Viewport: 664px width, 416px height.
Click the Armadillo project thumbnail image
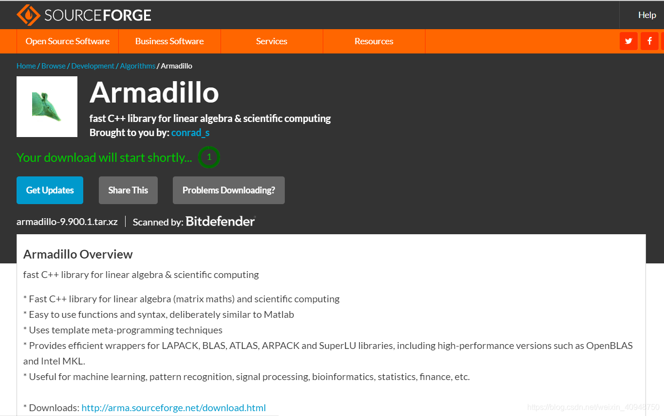47,106
